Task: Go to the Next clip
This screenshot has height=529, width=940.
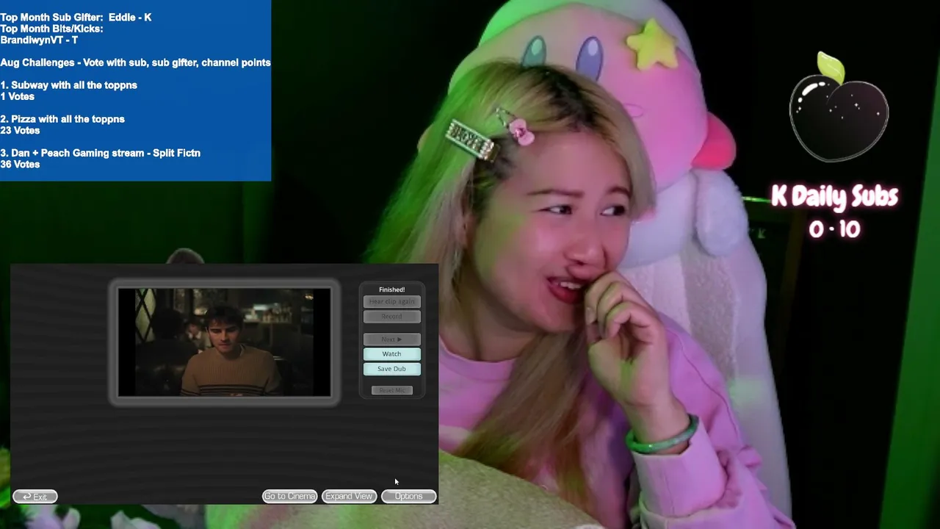Action: pos(391,339)
